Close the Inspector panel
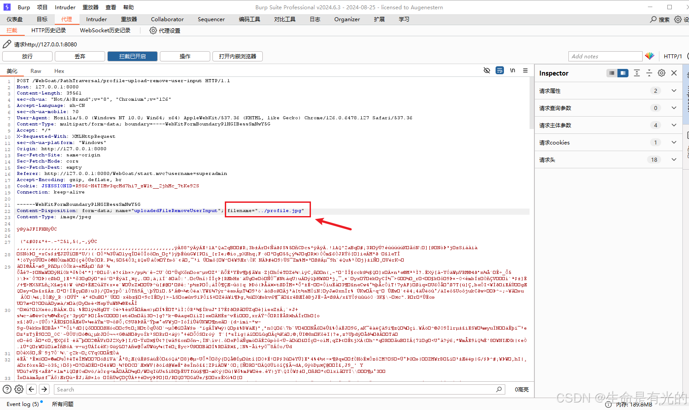The image size is (689, 410). coord(674,73)
